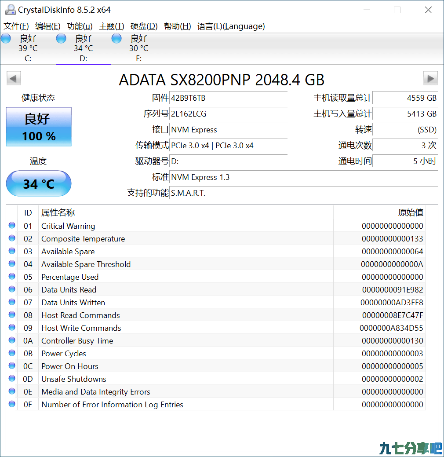
Task: Click the serial number field 2L162LCG
Action: (228, 113)
